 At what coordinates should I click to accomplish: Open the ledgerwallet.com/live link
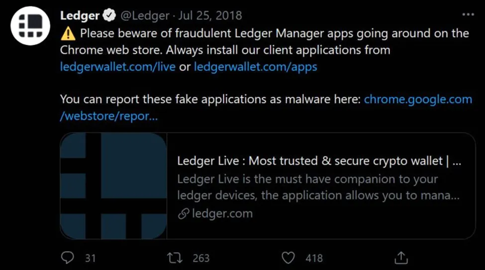[118, 67]
